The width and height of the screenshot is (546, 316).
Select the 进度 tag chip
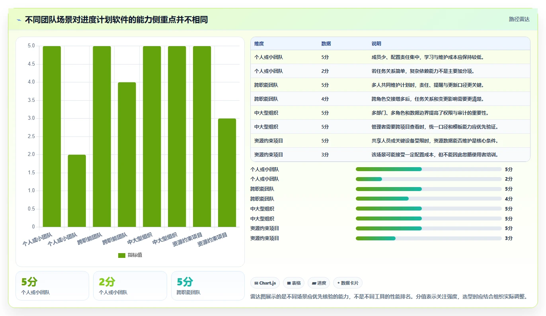[x=319, y=283]
